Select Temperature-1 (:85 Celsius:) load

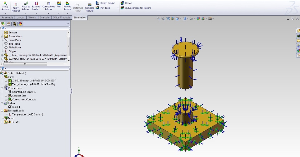[27, 115]
